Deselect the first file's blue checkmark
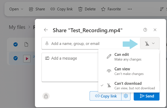167x108 pixels. click(16, 44)
